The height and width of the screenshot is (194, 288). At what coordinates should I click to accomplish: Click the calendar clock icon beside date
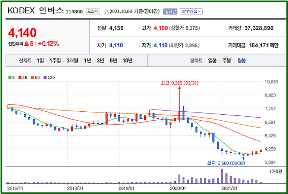tap(106, 12)
